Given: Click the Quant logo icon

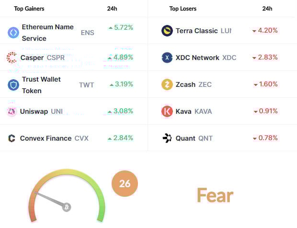Looking at the screenshot, I should pos(167,138).
